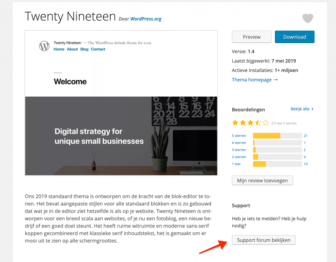
Task: Select the 1 ster reviews
Action: pyautogui.click(x=236, y=164)
